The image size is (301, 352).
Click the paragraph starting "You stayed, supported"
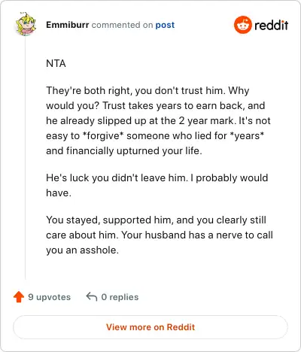pyautogui.click(x=160, y=235)
